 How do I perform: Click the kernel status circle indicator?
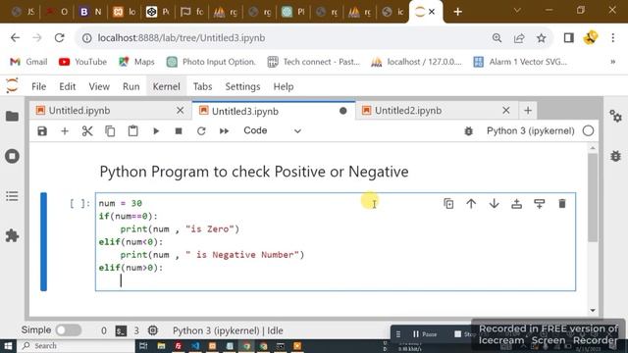click(588, 130)
